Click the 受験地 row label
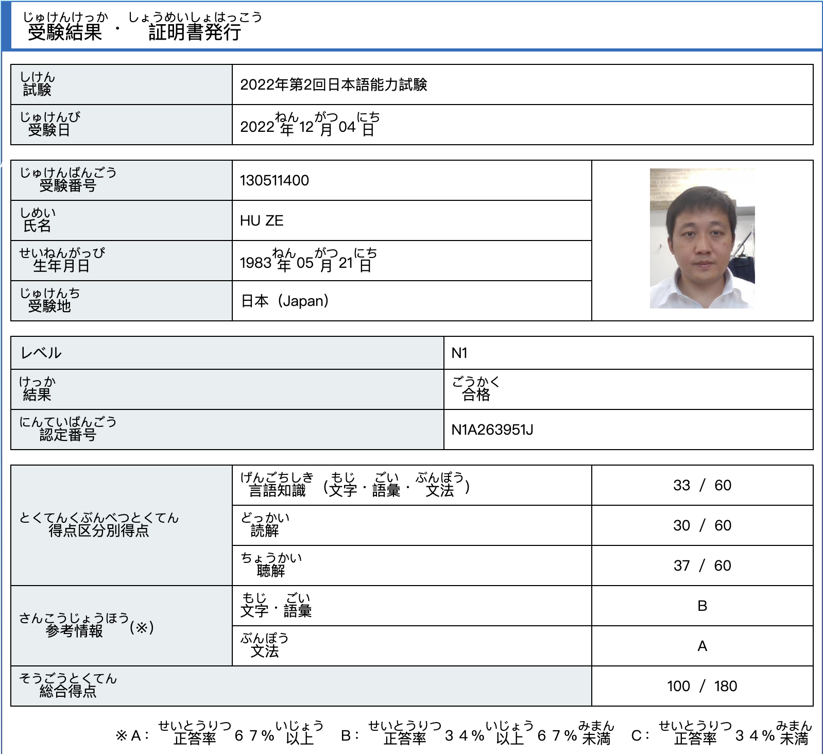Screen dimensions: 823x754 click(x=50, y=300)
